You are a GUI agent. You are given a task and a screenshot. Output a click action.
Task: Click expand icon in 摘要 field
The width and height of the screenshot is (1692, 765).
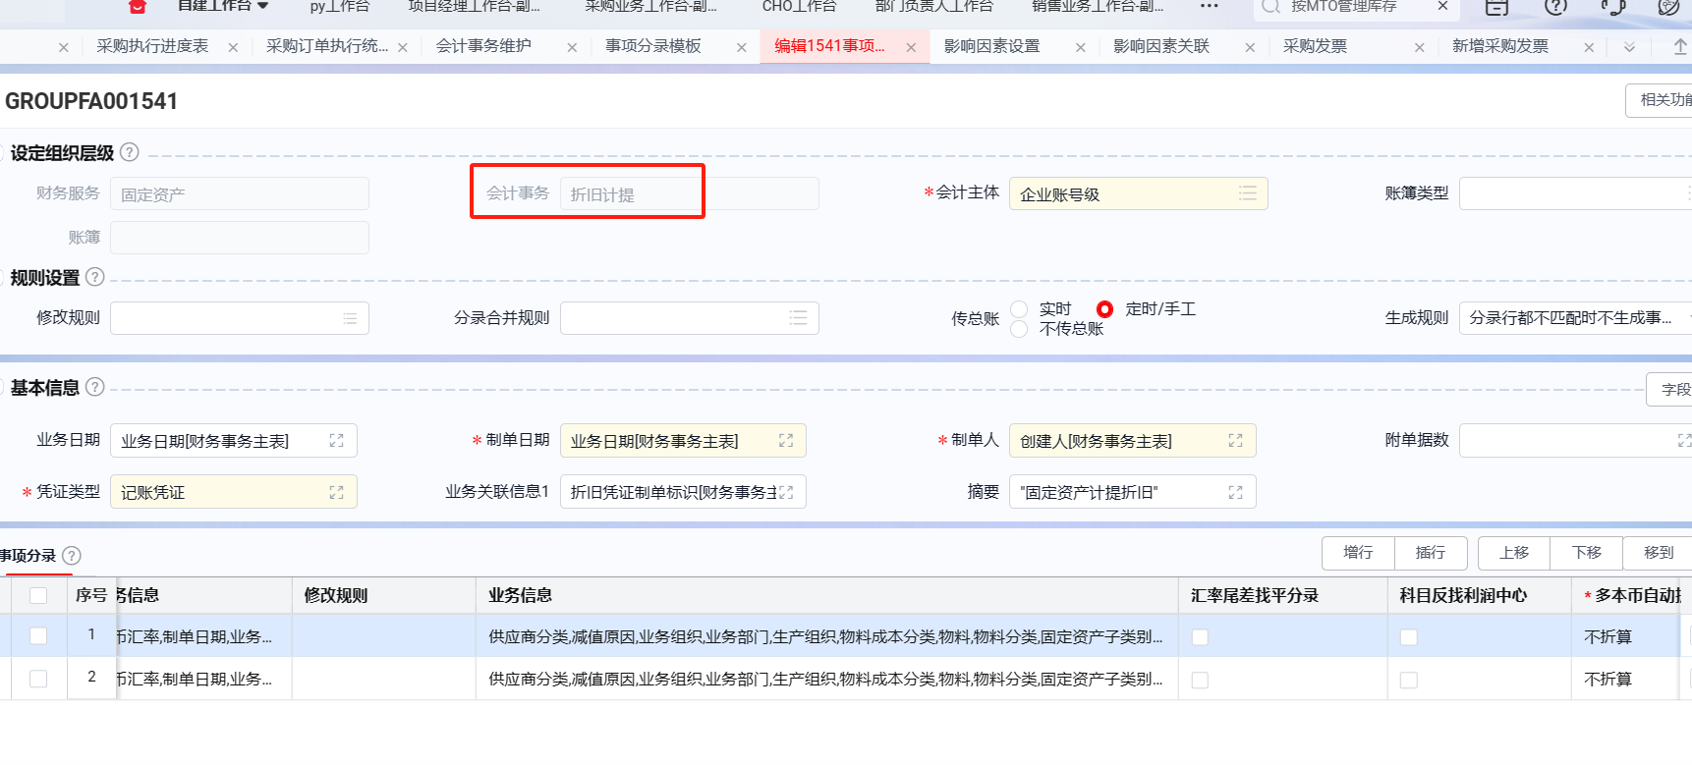(x=1235, y=492)
